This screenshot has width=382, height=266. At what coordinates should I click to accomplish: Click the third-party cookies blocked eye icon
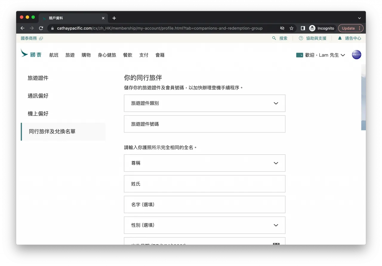tap(282, 28)
